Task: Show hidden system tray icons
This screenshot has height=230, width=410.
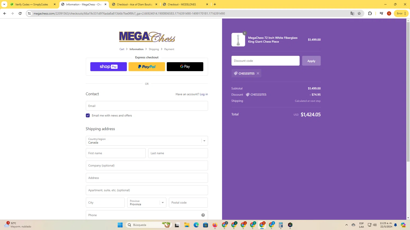Action: (346, 225)
